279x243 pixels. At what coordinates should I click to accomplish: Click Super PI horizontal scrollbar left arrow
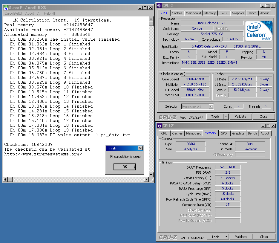[x=5, y=179]
